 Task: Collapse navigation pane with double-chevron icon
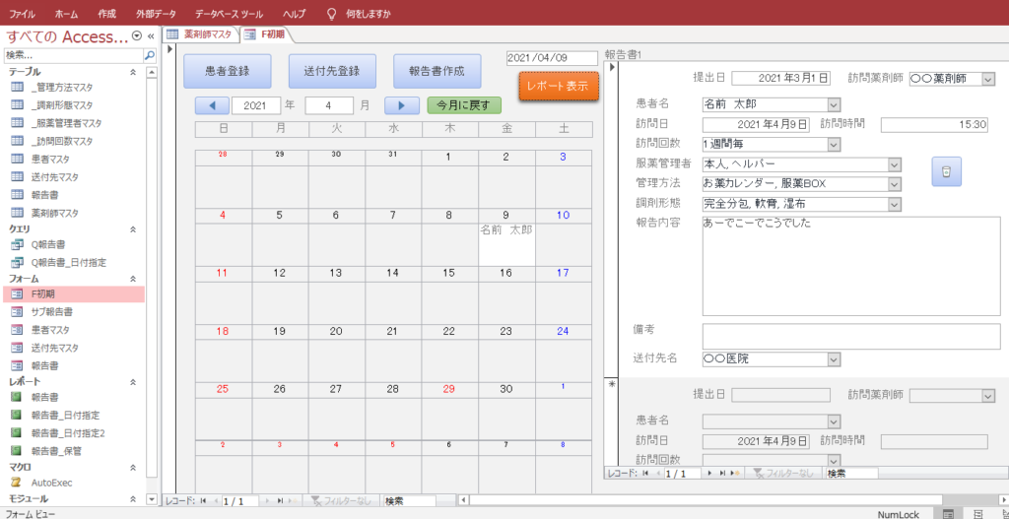[151, 36]
